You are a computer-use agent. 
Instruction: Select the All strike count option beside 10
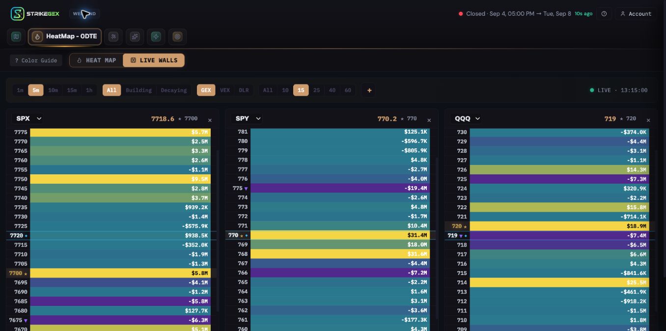tap(268, 90)
